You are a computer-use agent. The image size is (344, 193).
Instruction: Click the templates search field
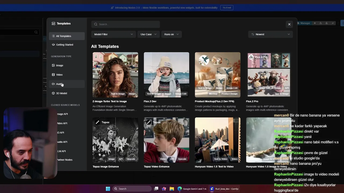(x=126, y=24)
